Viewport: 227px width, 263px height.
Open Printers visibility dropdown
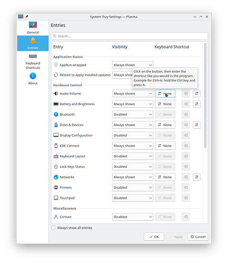coord(133,187)
